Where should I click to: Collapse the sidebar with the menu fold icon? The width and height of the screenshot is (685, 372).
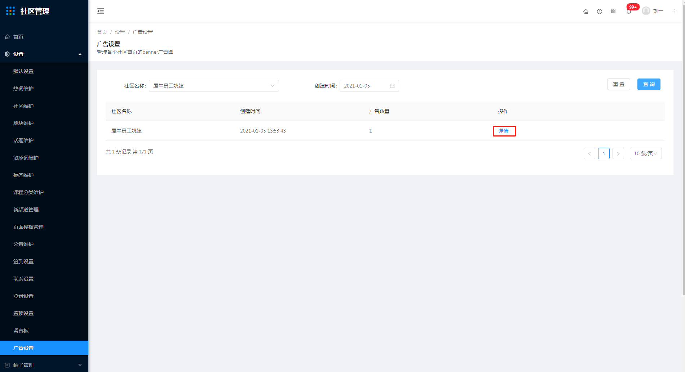click(101, 11)
